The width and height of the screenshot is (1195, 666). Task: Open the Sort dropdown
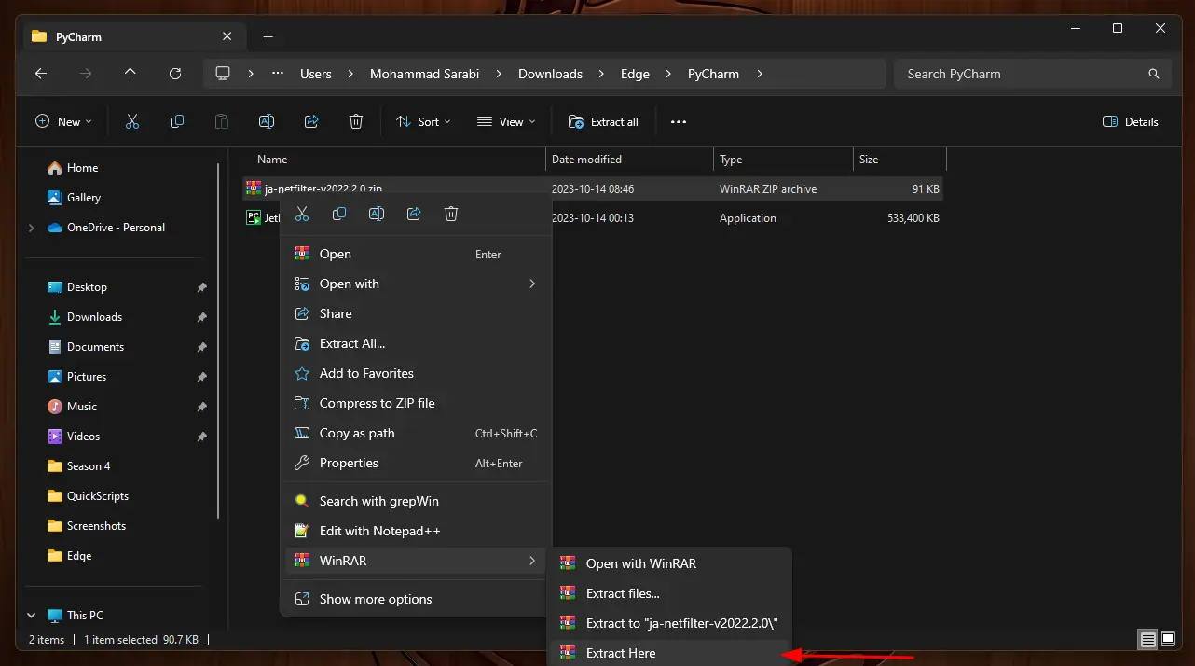(423, 121)
